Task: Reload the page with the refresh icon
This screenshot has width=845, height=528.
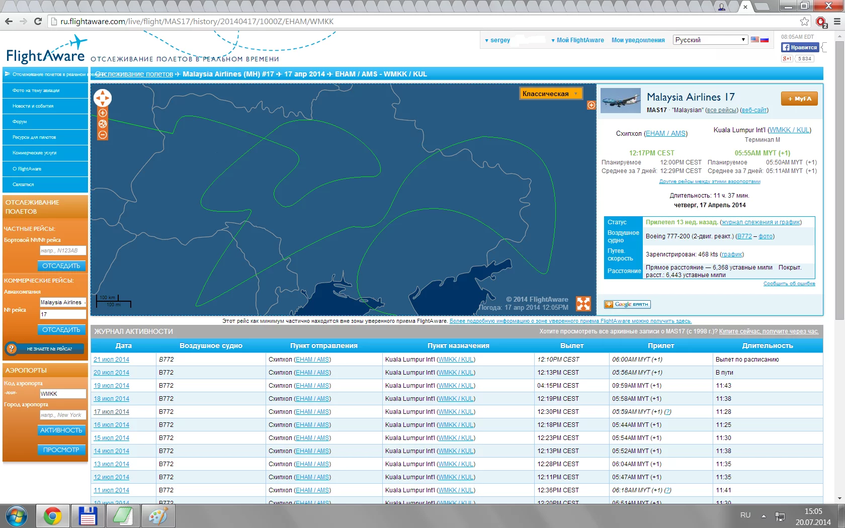Action: 38,21
